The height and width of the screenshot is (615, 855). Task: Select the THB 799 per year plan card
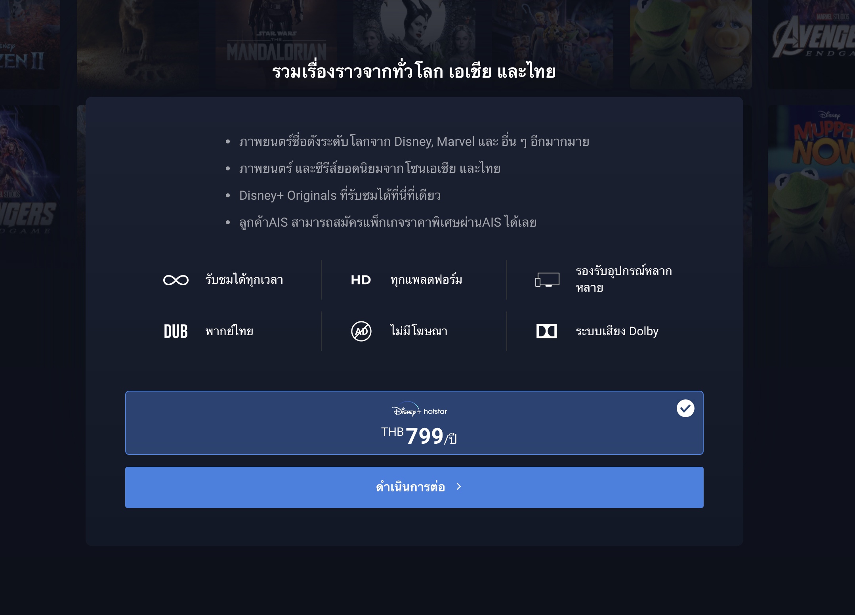point(414,423)
